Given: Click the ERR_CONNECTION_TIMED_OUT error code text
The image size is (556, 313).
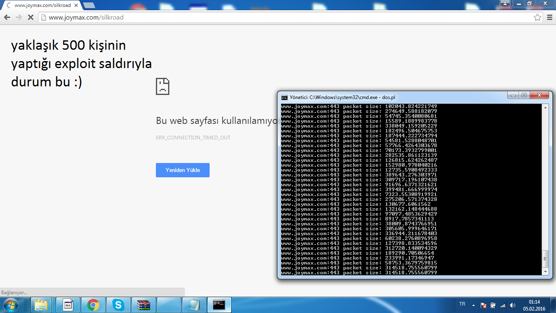Looking at the screenshot, I should point(193,138).
